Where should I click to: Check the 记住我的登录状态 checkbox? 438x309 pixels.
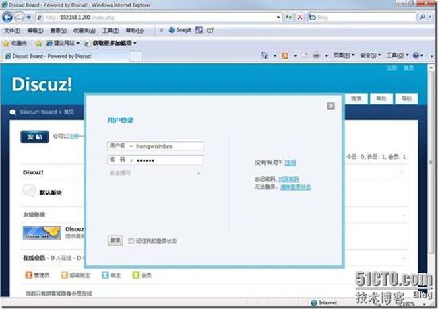click(x=131, y=241)
